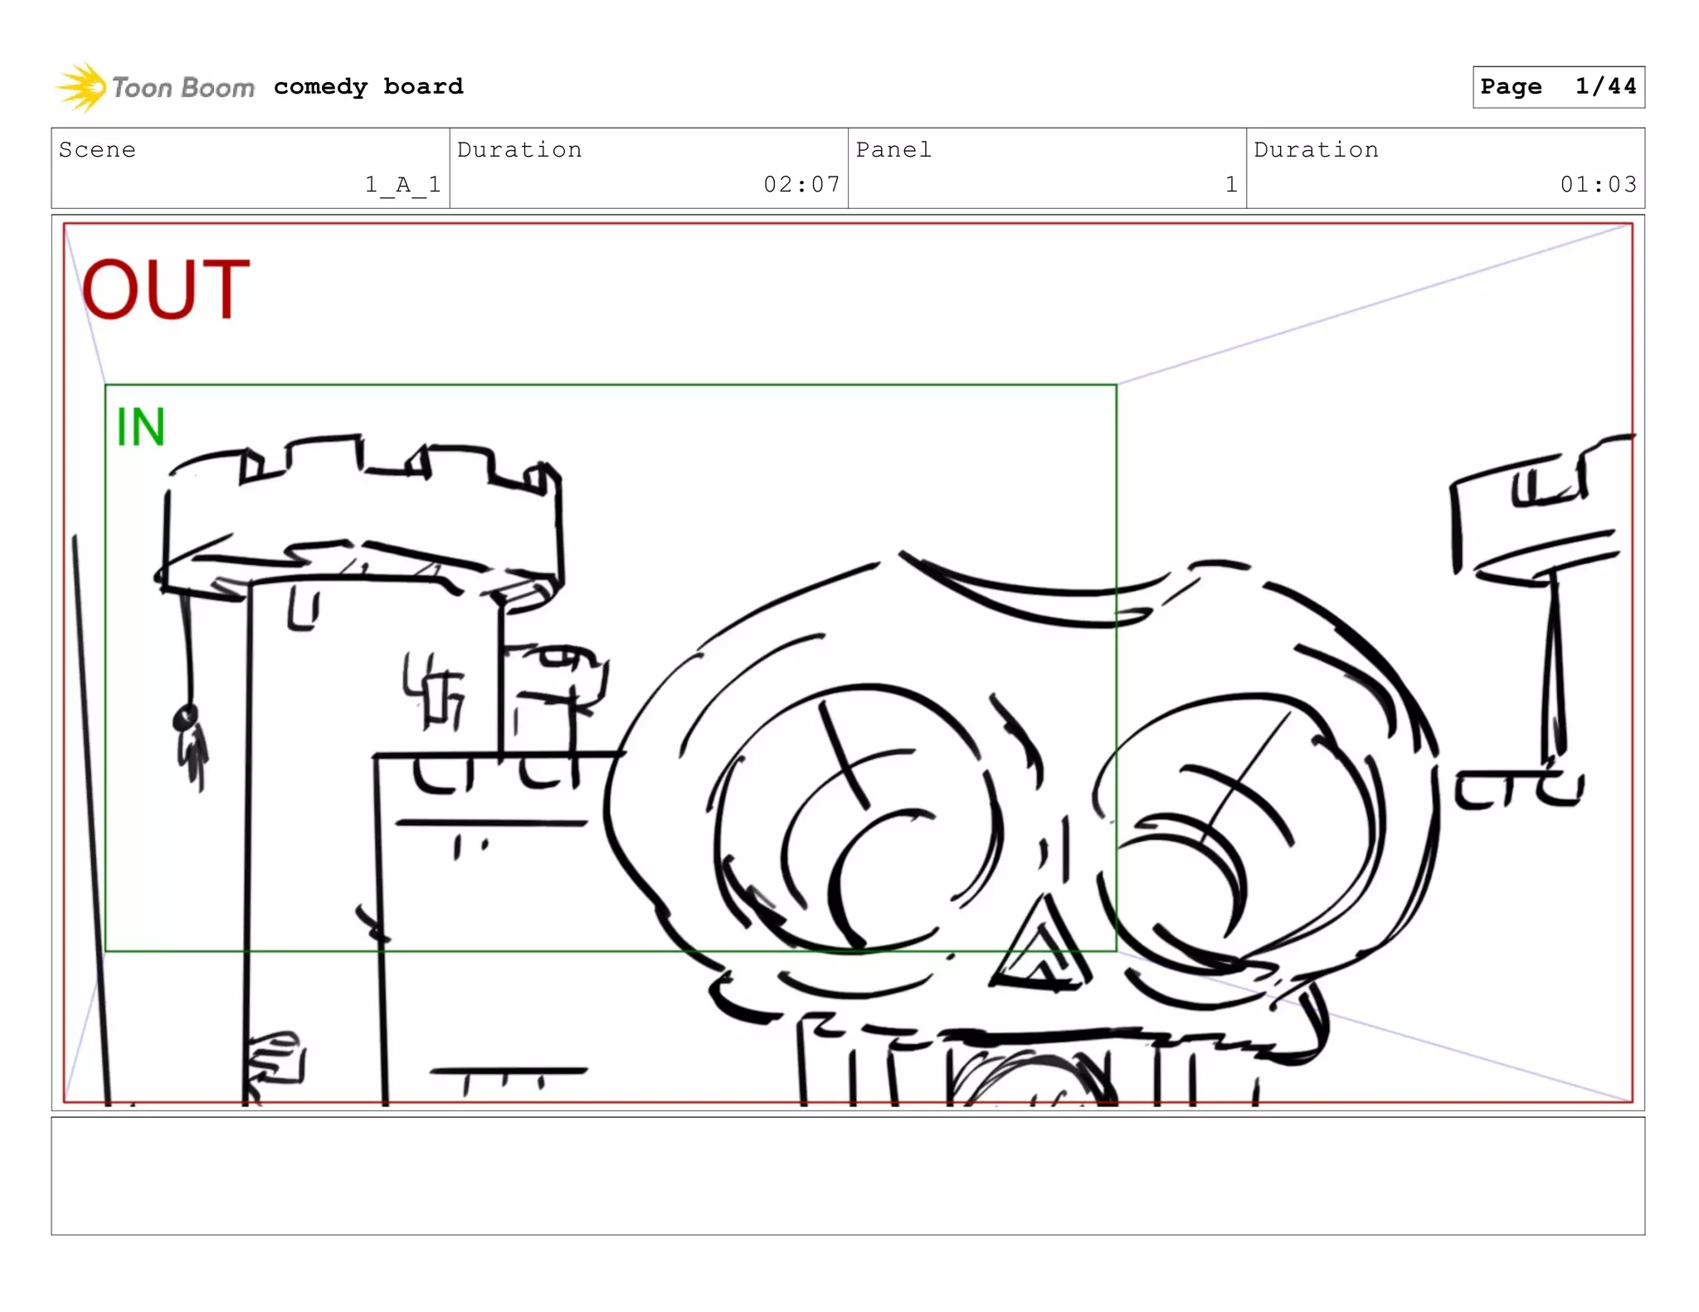Viewport: 1699px width, 1312px height.
Task: Click the Scene value 1_A_1
Action: [403, 184]
